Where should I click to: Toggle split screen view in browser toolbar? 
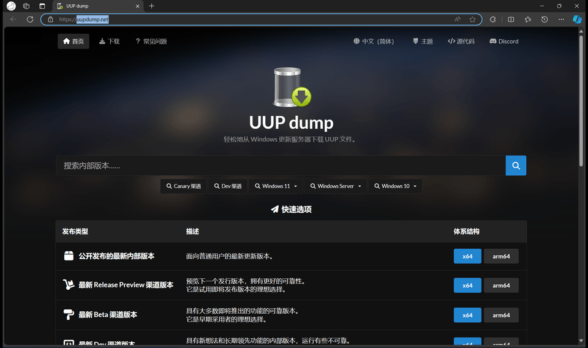tap(511, 20)
